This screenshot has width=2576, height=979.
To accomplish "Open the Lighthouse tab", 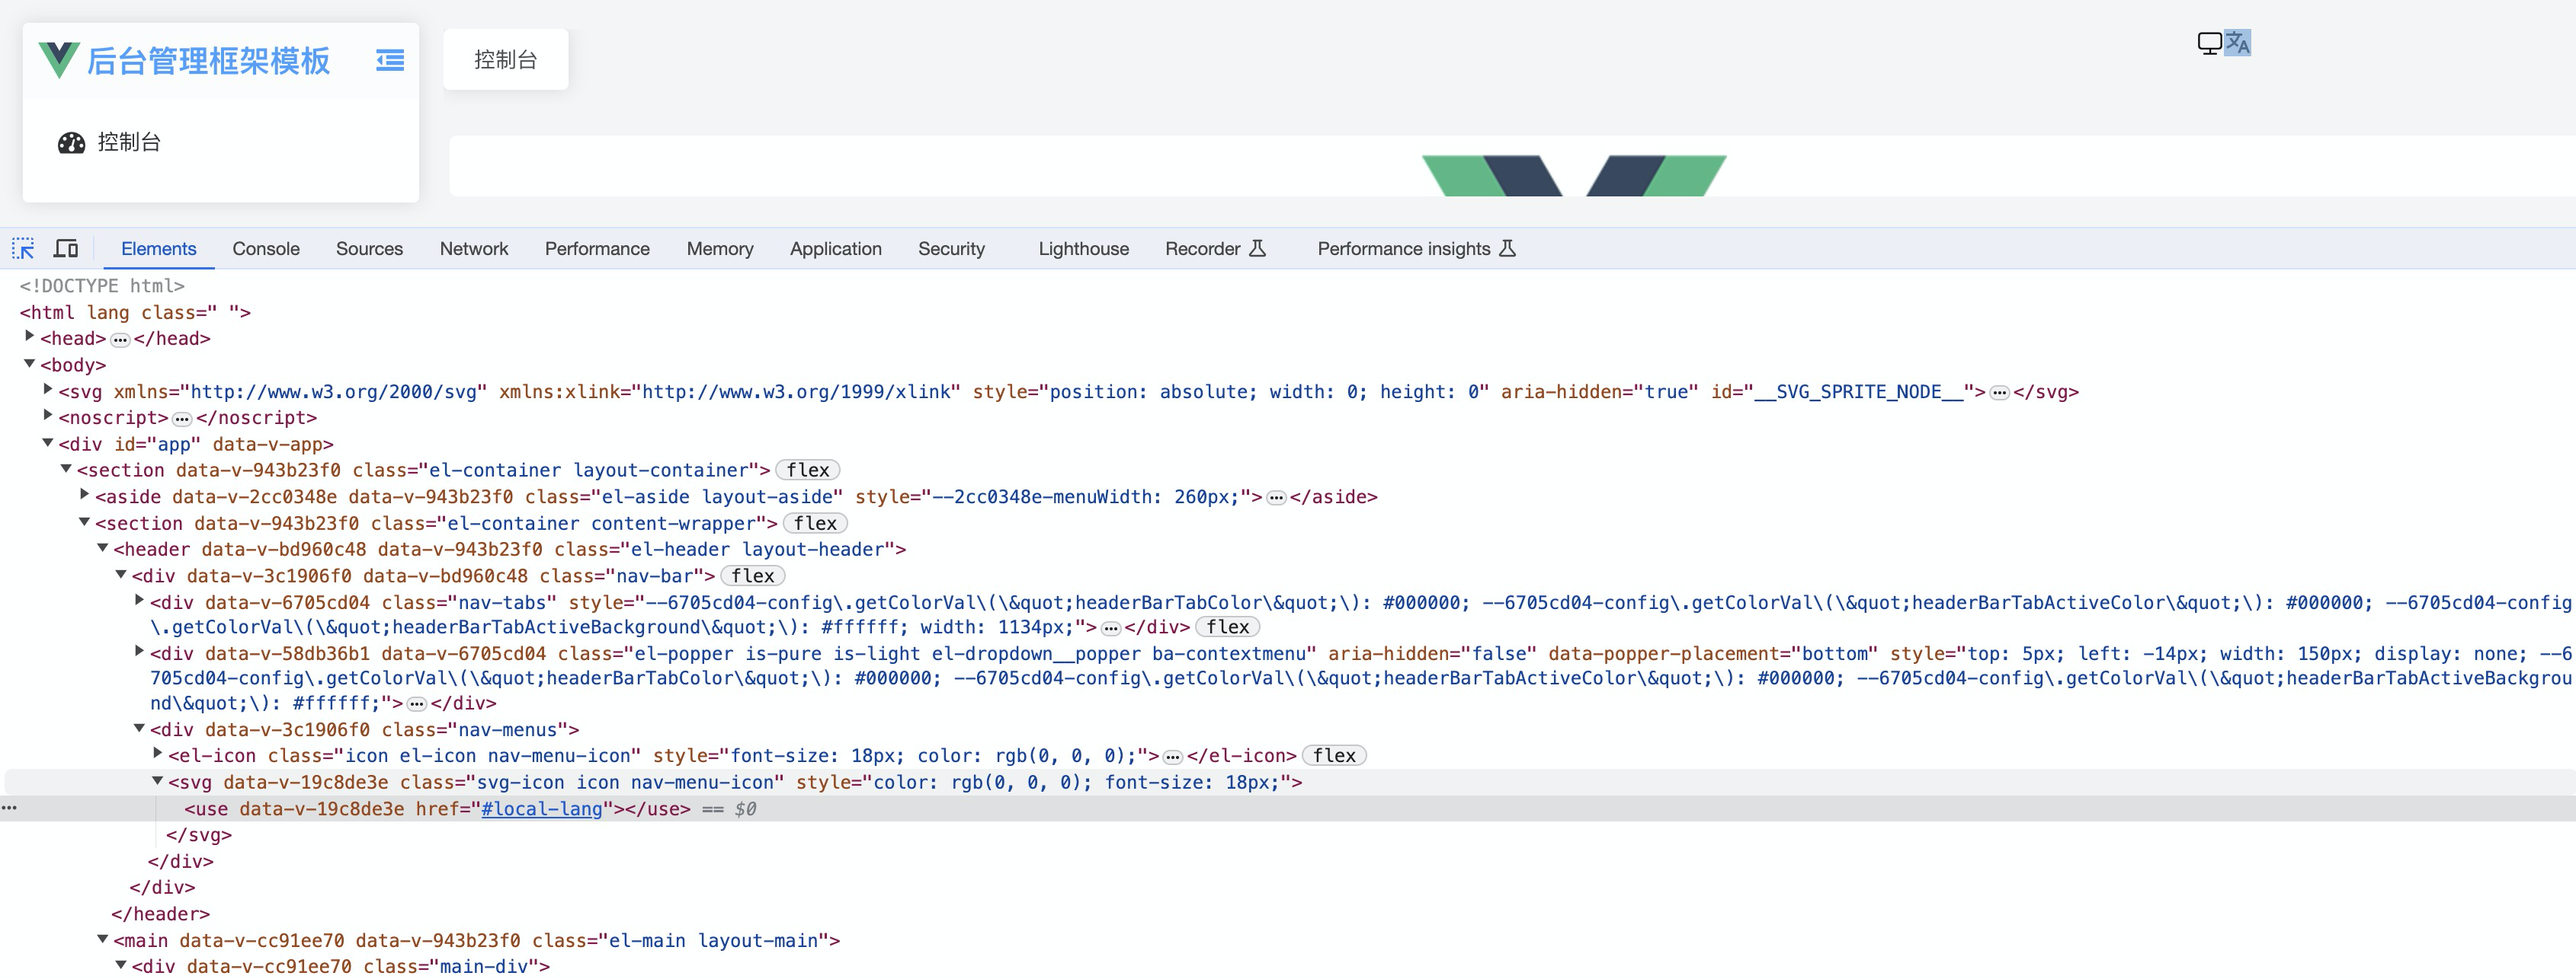I will [x=1083, y=250].
